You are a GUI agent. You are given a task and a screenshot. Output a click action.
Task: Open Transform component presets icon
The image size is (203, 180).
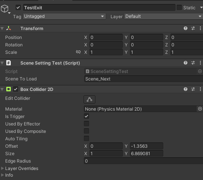[x=193, y=28]
